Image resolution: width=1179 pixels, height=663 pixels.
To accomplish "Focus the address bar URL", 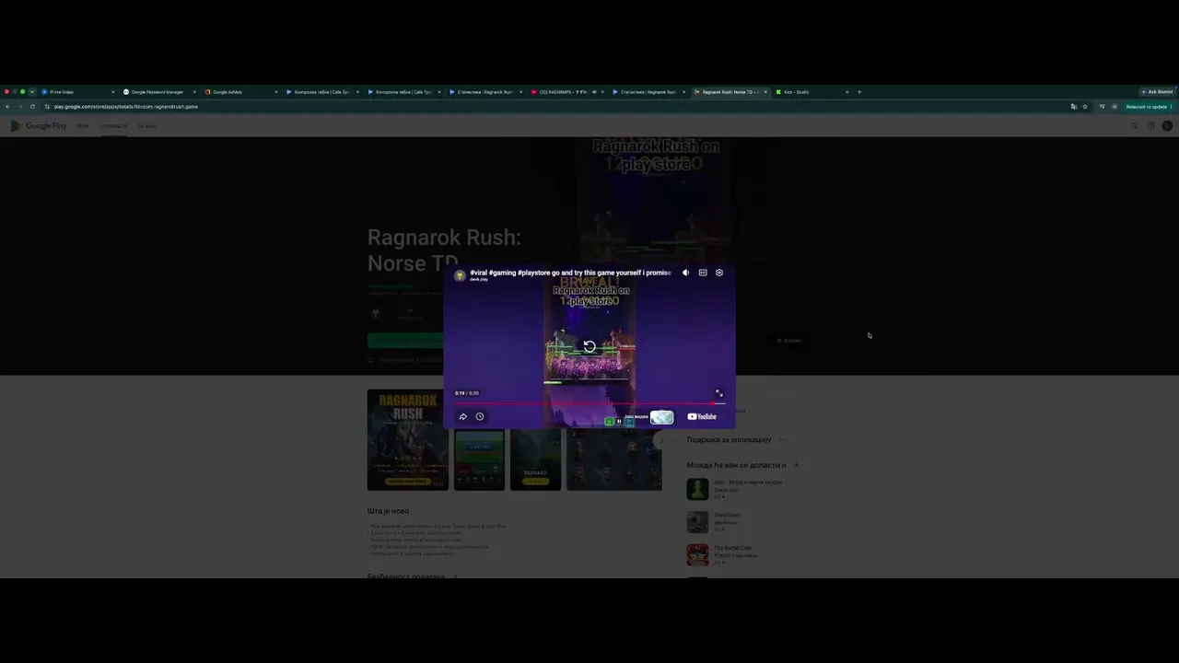I will (x=126, y=107).
